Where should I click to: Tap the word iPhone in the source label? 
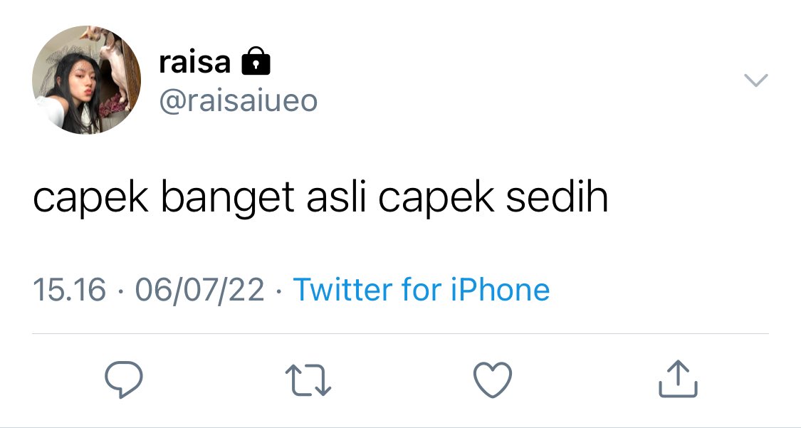[500, 289]
